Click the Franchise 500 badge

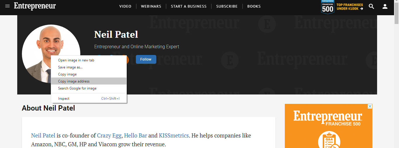[328, 7]
